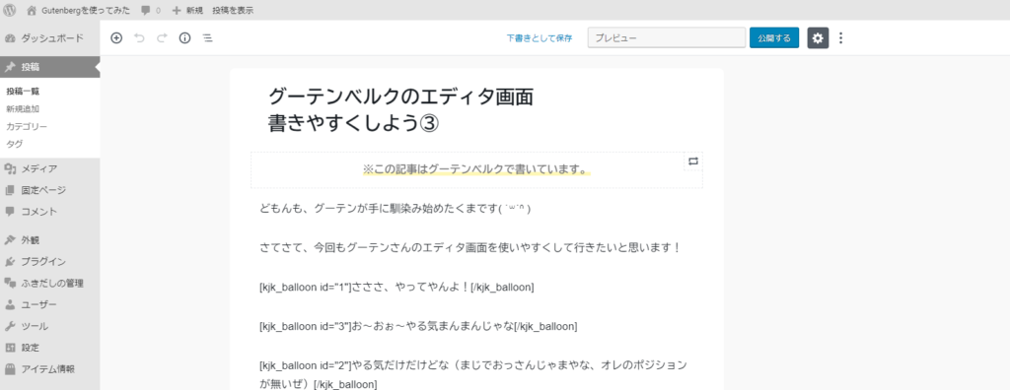
Task: Save post with 下書きとして保存
Action: click(x=540, y=38)
